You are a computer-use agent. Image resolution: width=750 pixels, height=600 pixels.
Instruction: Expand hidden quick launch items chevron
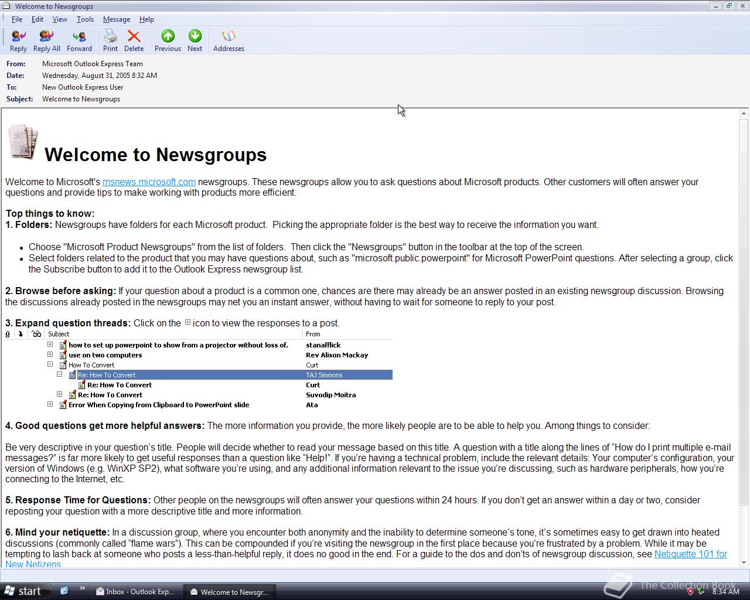click(x=82, y=589)
